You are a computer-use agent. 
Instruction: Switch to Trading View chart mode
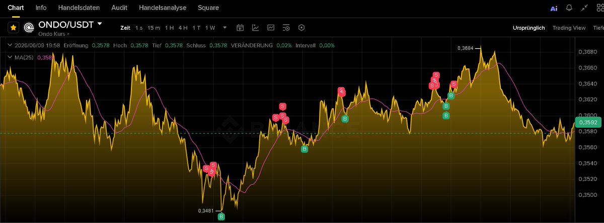tap(569, 28)
